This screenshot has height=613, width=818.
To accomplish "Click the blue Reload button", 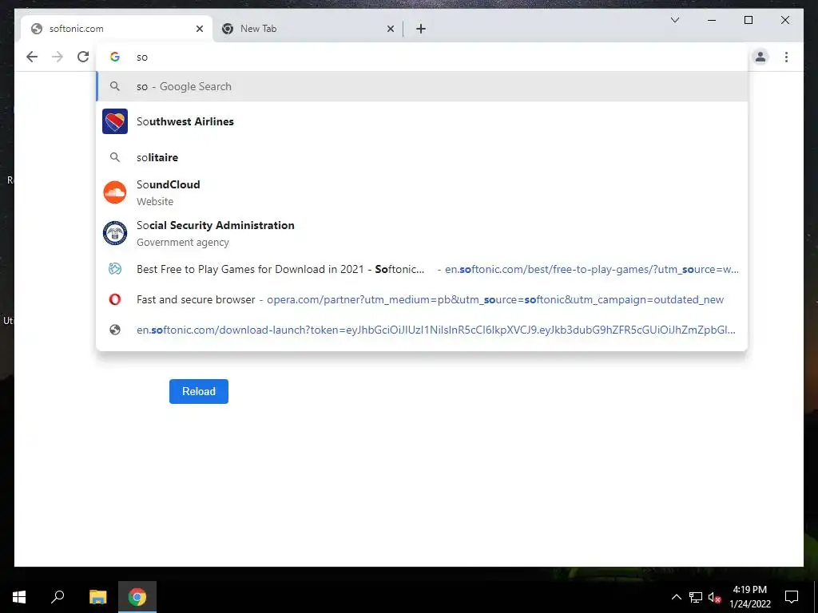I will tap(199, 391).
